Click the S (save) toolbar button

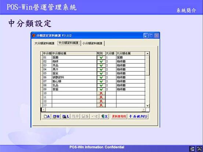[x=85, y=116]
